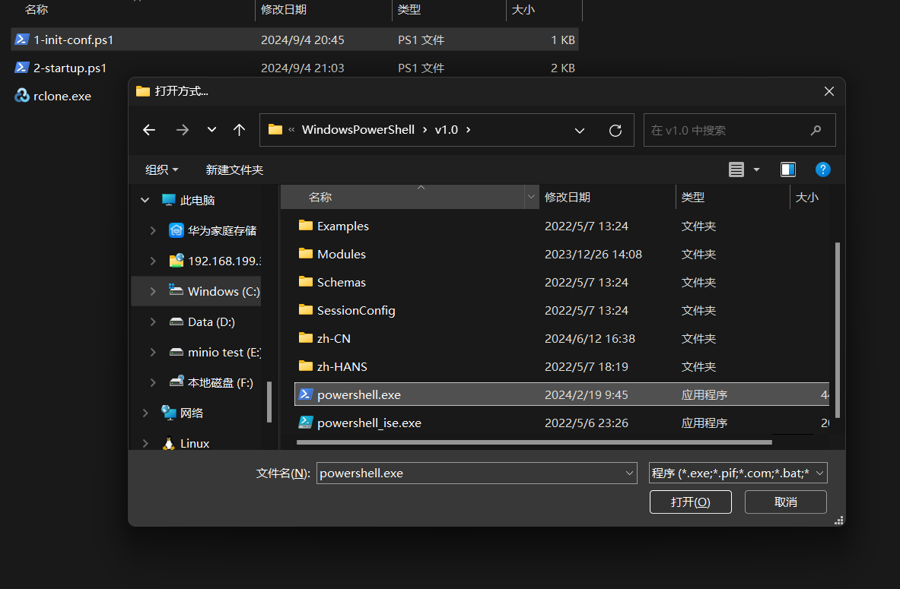Screen dimensions: 900x589
Task: Click the blue Help question mark icon
Action: pos(822,169)
